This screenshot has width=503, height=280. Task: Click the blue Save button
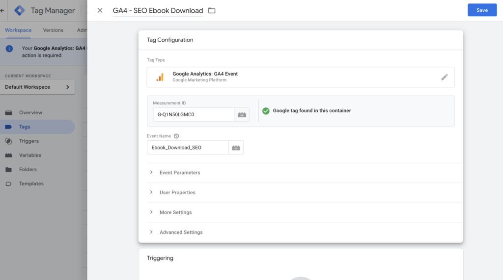point(481,10)
